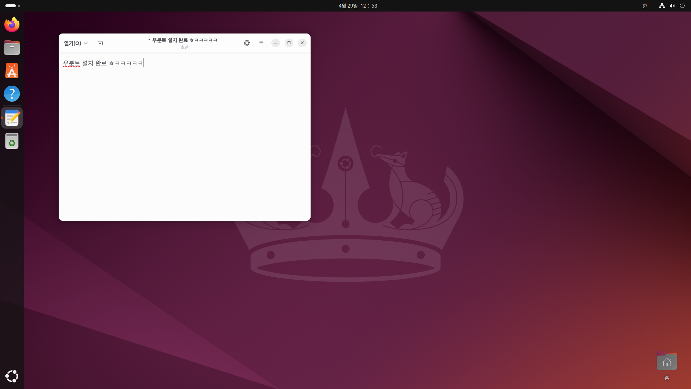Launch Firefox from the dock
This screenshot has height=389, width=691.
(12, 24)
